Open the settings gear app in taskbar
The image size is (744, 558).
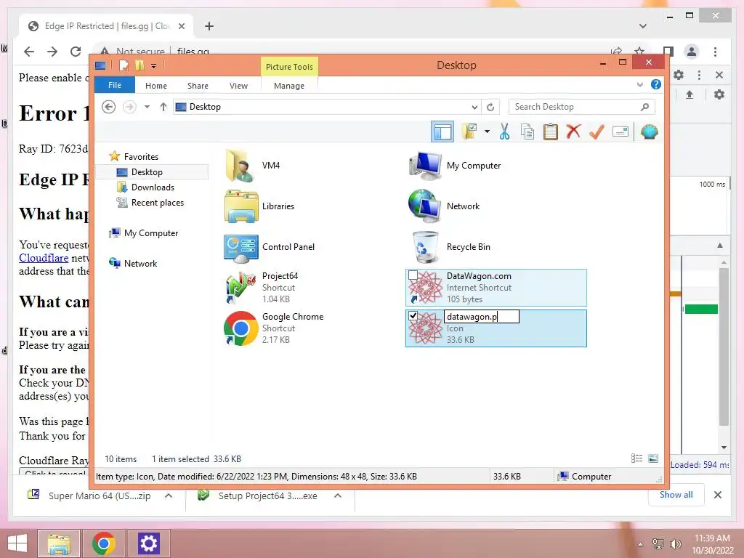click(148, 543)
